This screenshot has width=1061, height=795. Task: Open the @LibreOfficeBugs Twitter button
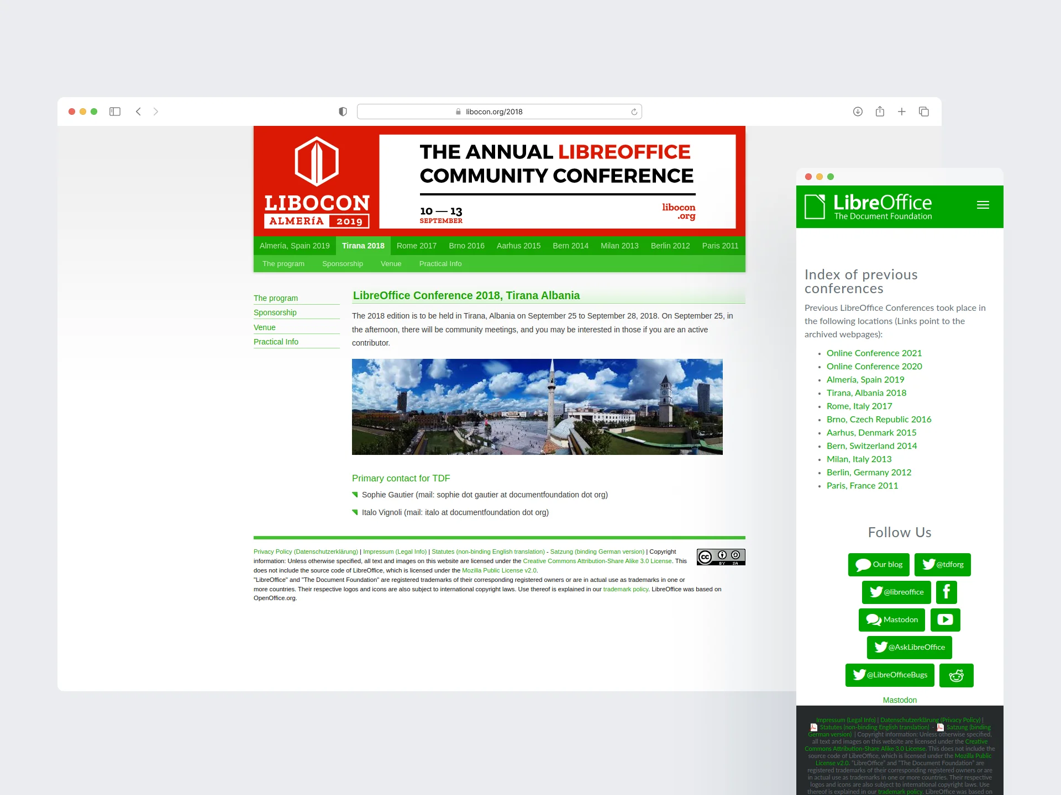click(x=890, y=675)
